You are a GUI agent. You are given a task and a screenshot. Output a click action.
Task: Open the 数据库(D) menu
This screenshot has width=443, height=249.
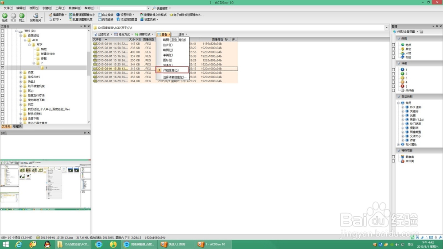click(74, 8)
